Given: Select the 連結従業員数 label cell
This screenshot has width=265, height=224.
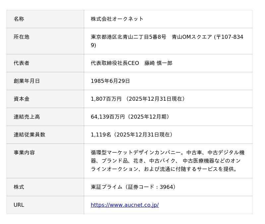Looking at the screenshot, I should click(x=29, y=135).
